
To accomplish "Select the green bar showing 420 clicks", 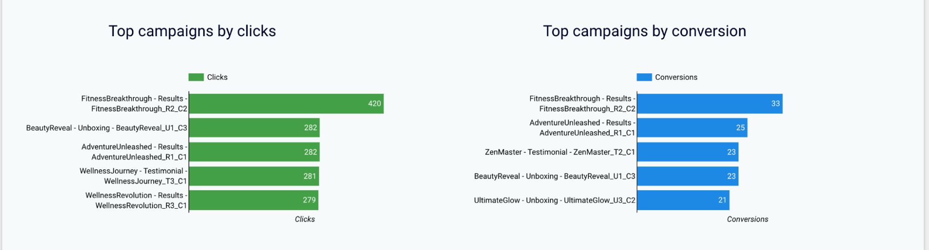I will pyautogui.click(x=286, y=103).
